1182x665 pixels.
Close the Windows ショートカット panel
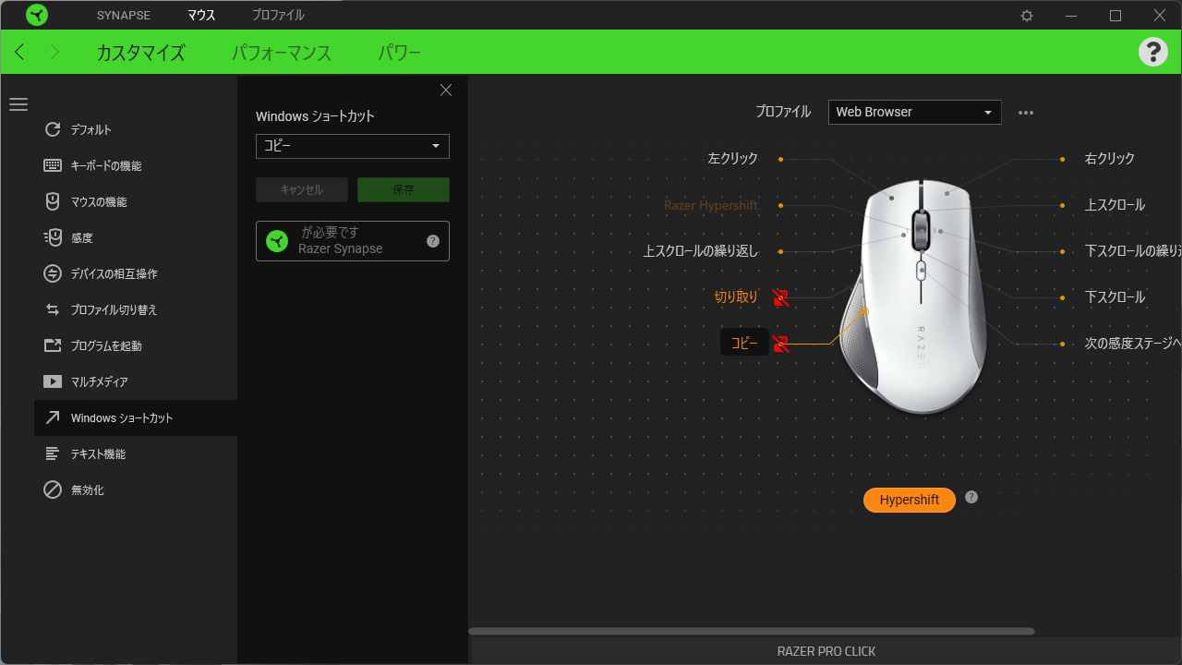click(446, 90)
